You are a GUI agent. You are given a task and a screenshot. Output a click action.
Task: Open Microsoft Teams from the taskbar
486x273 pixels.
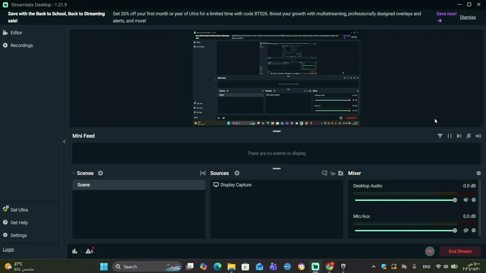coord(273,267)
